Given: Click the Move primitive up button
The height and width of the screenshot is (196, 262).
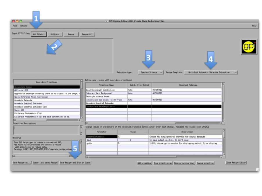Looking at the screenshot, I should click(x=163, y=163).
